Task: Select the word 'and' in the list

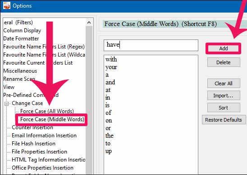Action: [x=110, y=82]
